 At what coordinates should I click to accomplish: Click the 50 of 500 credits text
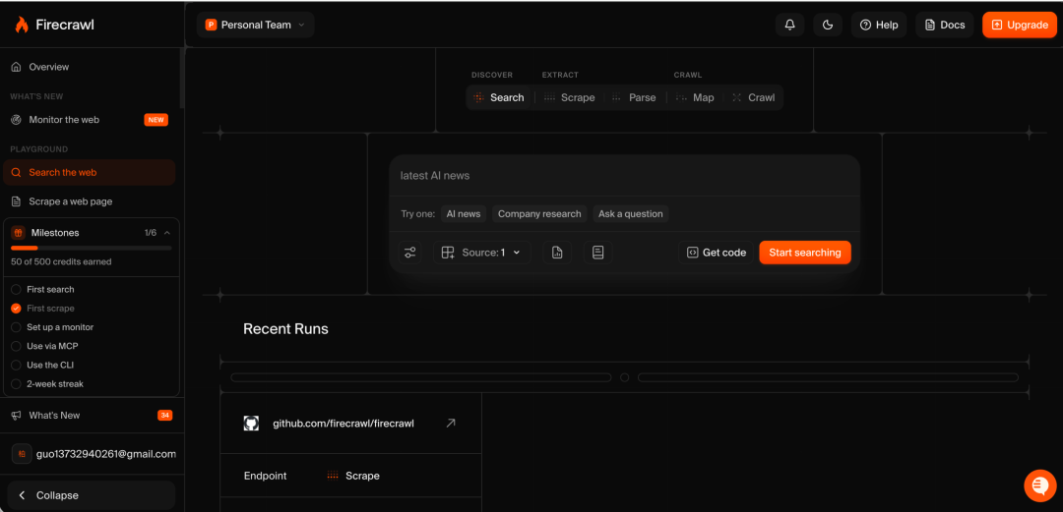[61, 261]
